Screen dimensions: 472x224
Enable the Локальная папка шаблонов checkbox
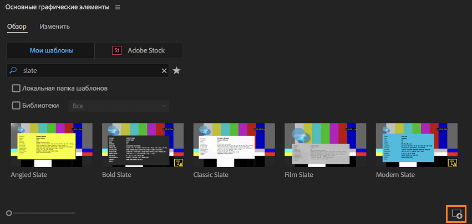click(16, 88)
